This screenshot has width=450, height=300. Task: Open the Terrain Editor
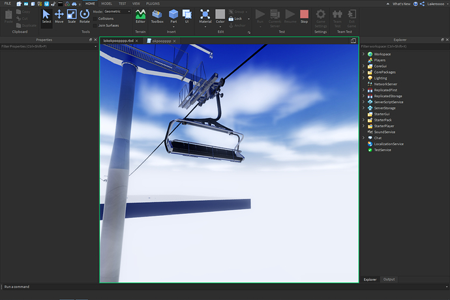[x=140, y=17]
